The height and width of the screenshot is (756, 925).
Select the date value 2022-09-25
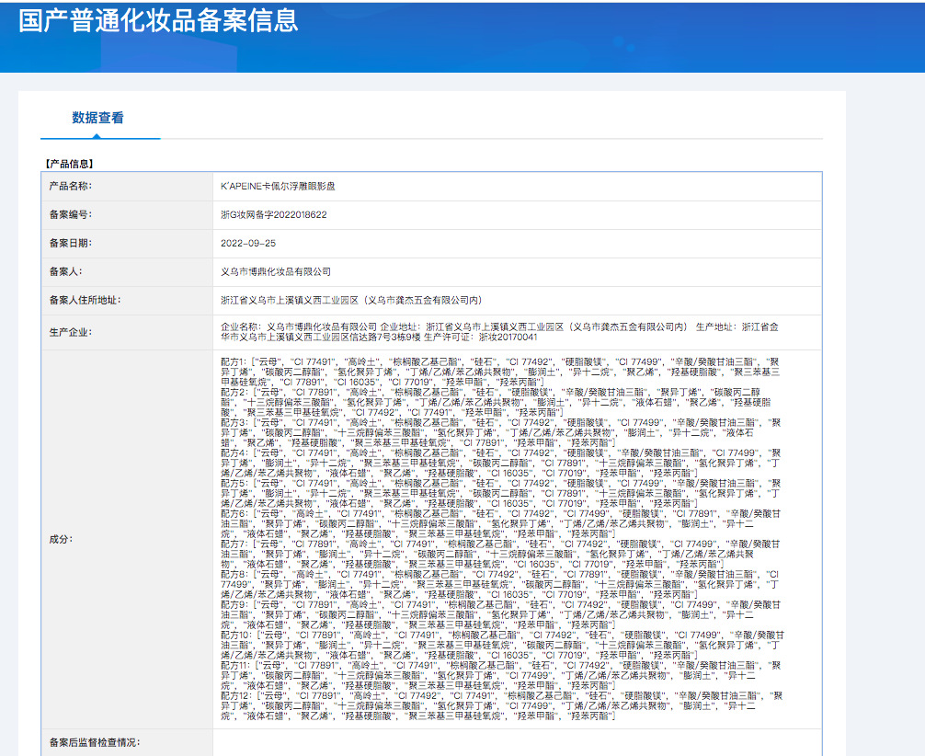coord(248,243)
